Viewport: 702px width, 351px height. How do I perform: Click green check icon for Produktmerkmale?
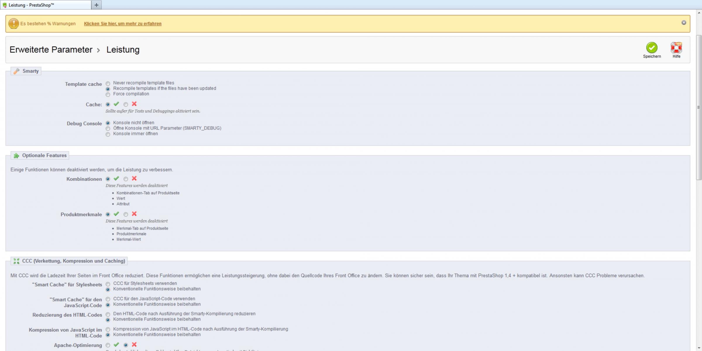click(x=116, y=214)
